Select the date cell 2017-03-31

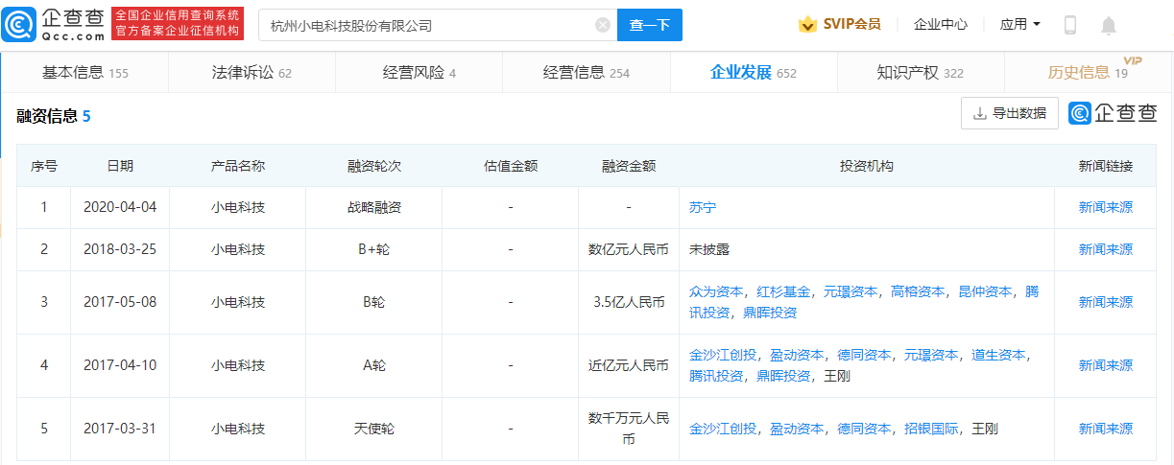120,429
